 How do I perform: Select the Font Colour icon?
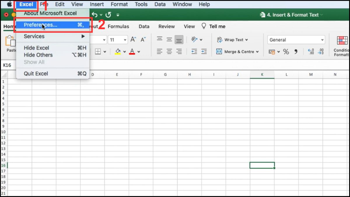point(132,51)
